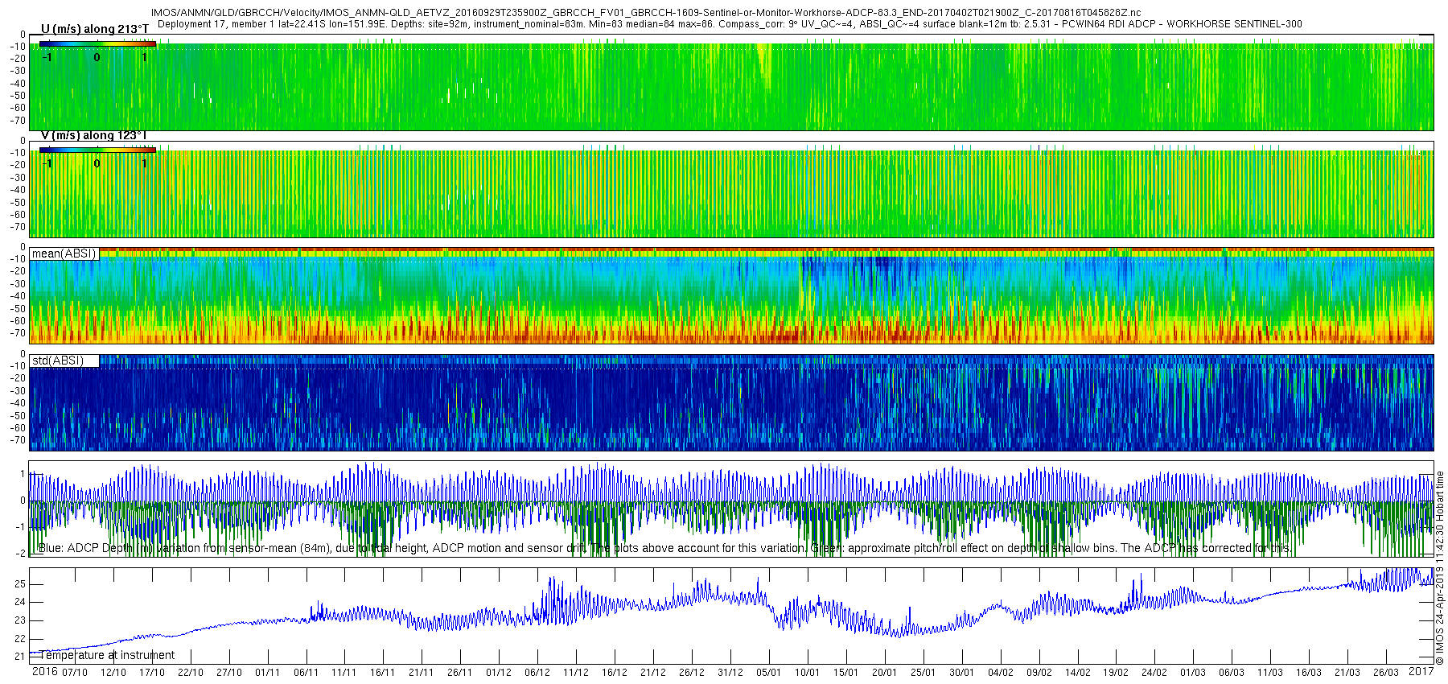
Task: Click the '23' tick on the temperature axis
Action: (x=20, y=620)
